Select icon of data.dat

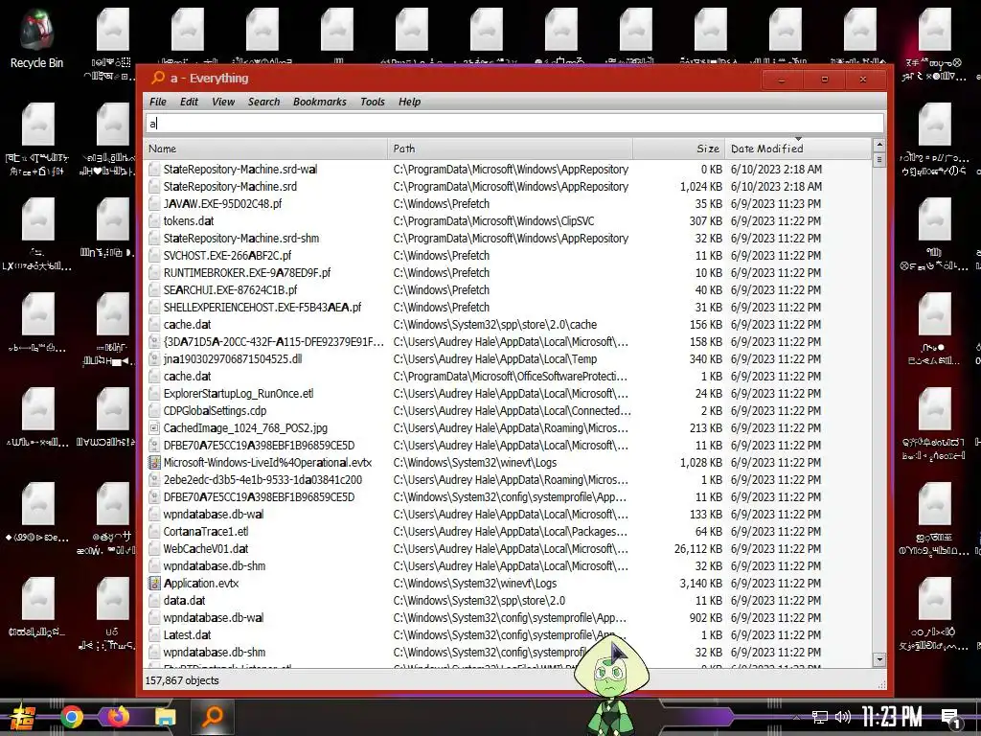pyautogui.click(x=154, y=600)
